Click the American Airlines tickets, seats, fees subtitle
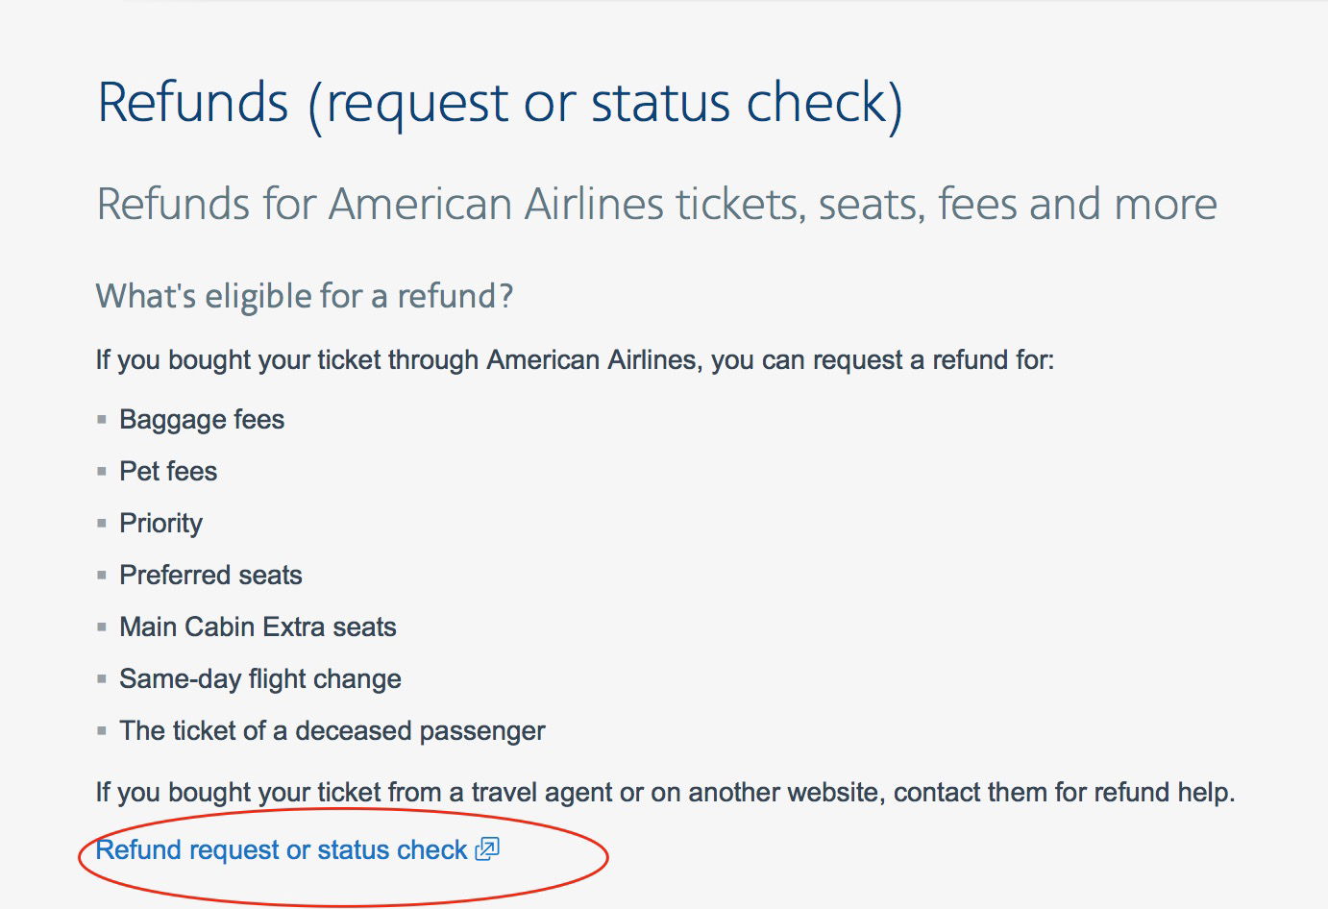Image resolution: width=1328 pixels, height=909 pixels. coord(657,204)
